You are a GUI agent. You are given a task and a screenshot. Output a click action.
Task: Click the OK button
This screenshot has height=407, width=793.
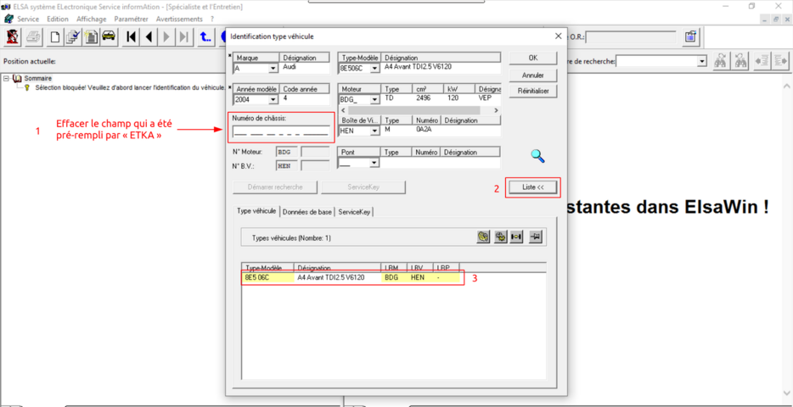point(533,58)
